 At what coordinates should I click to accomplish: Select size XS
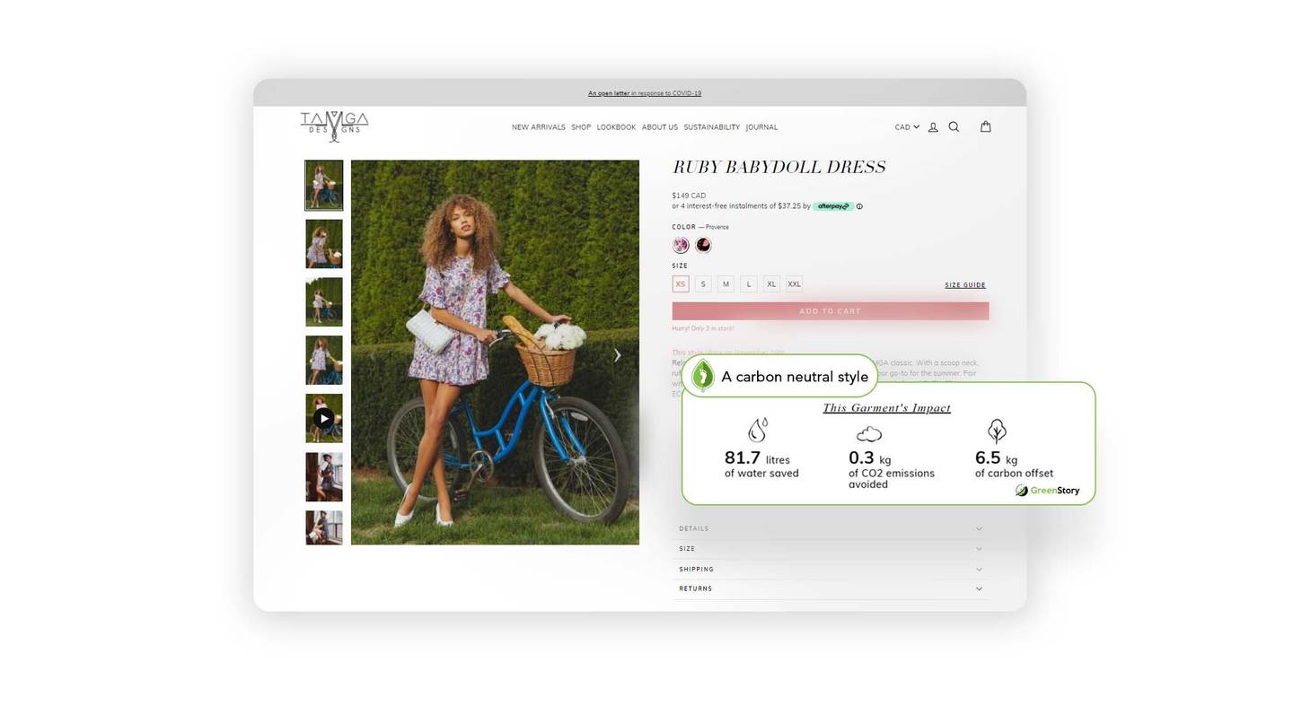tap(680, 284)
